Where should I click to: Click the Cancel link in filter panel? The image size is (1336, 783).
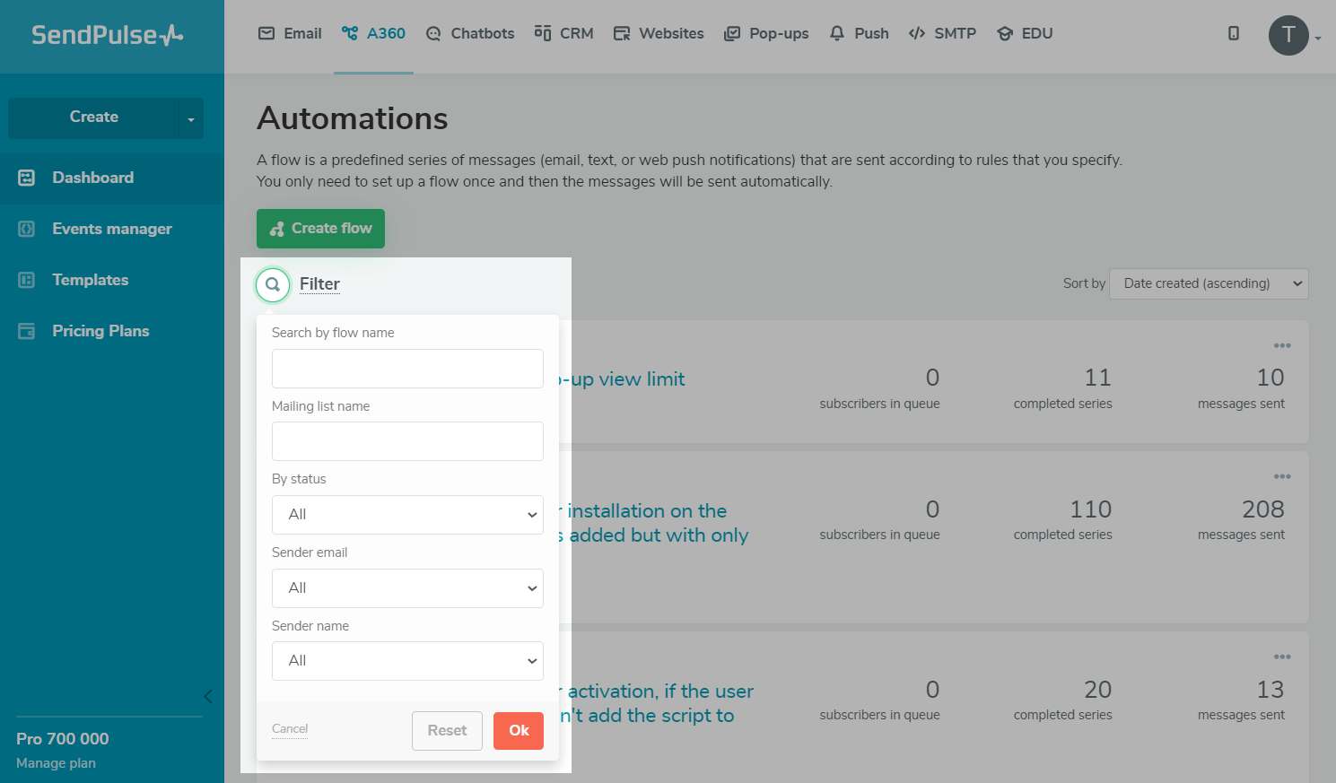pyautogui.click(x=290, y=728)
